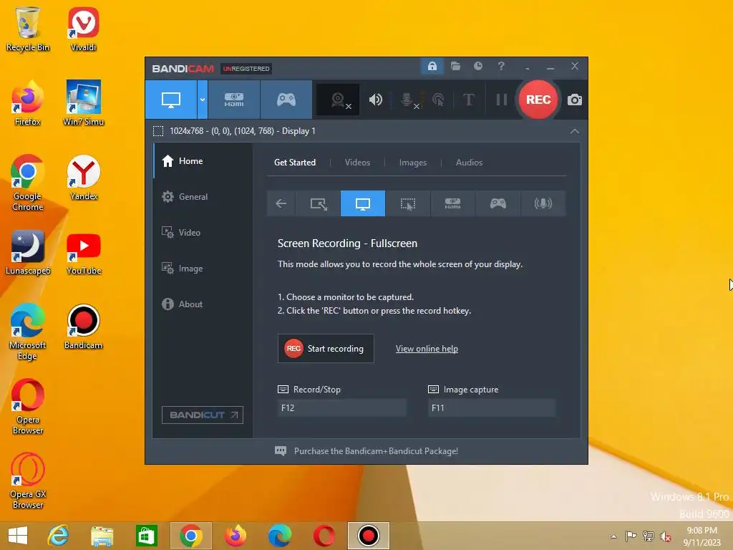Click the Record/Stop hotkey field F12
The height and width of the screenshot is (550, 733).
pyautogui.click(x=341, y=407)
